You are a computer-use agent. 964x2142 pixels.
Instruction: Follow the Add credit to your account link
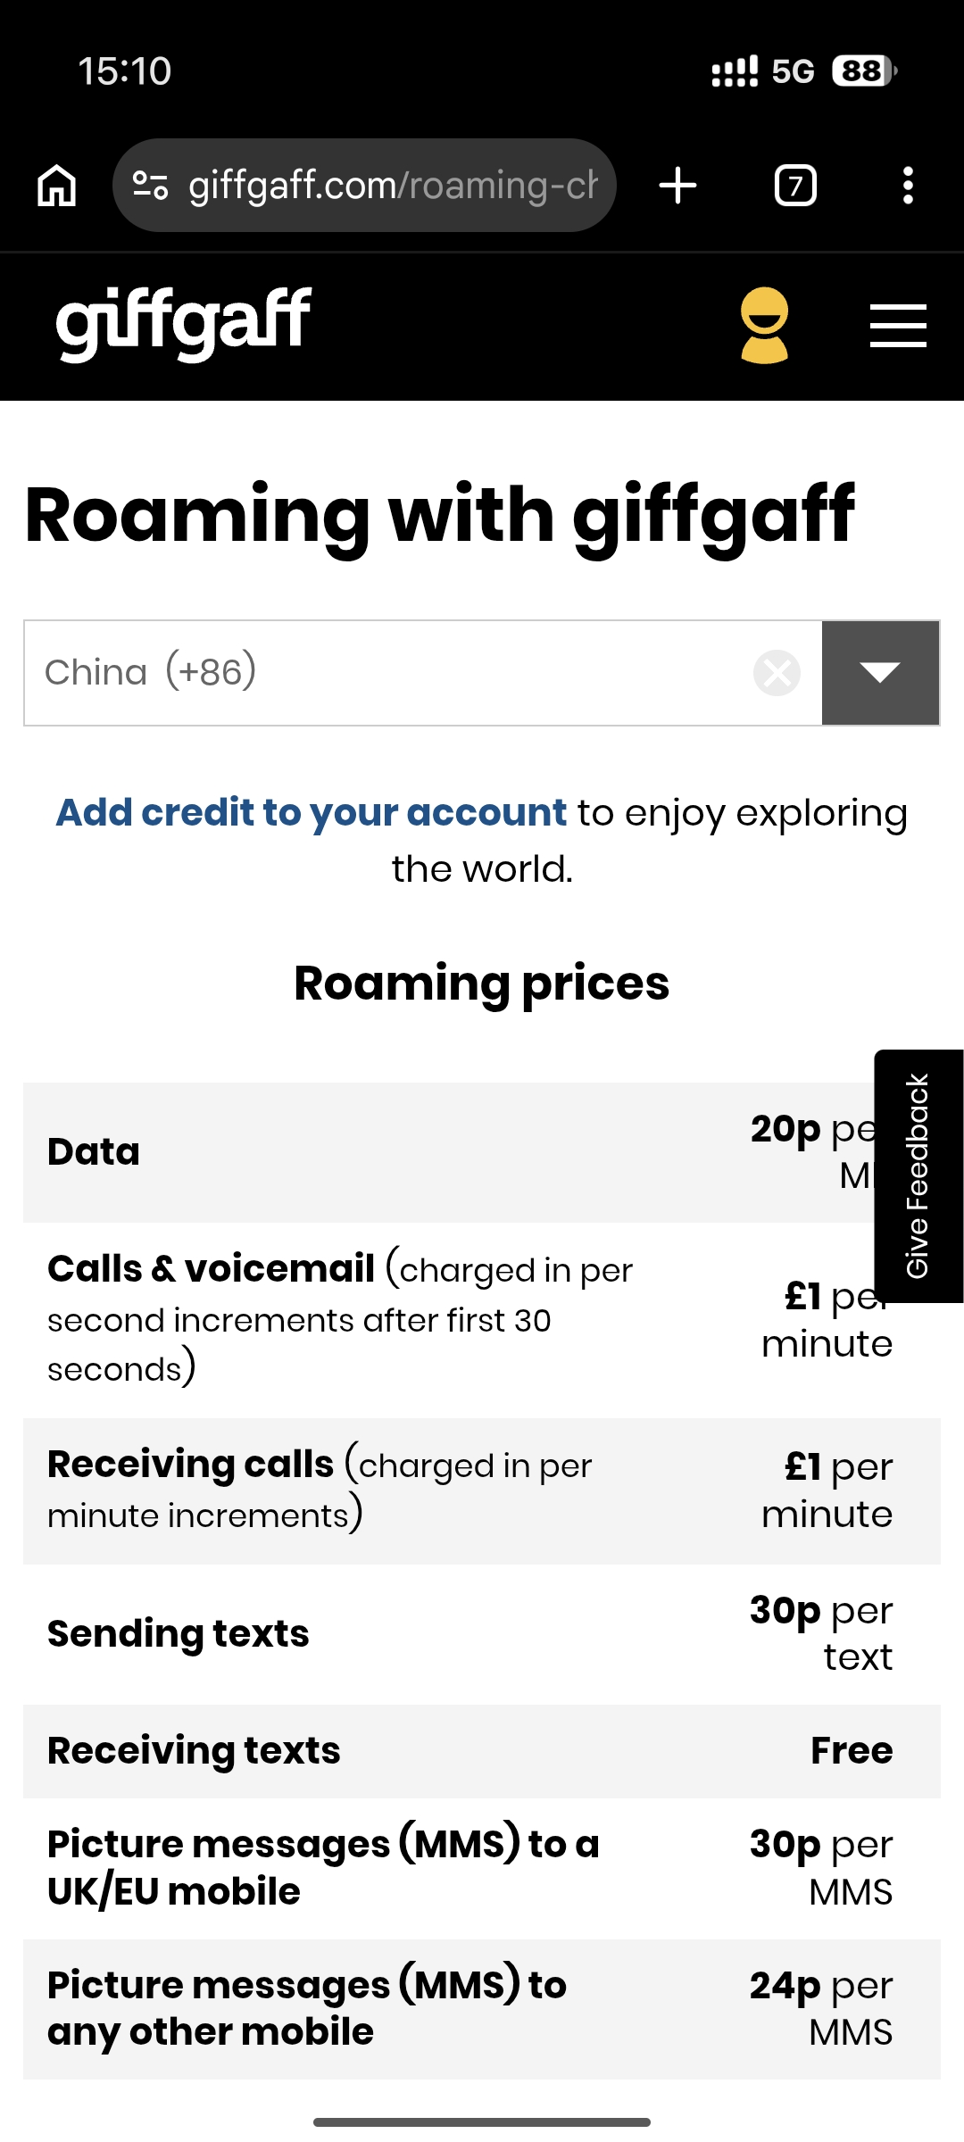tap(312, 813)
